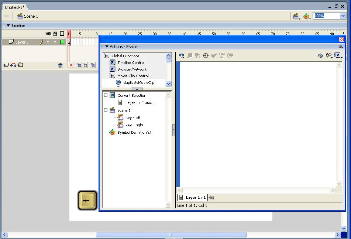Toggle Edit Multiple Frames

(93, 65)
